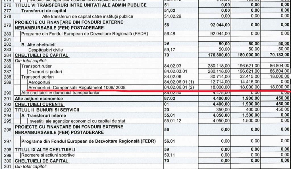Select the value 176.800,00
This screenshot has height=169, width=291.
tap(219, 55)
